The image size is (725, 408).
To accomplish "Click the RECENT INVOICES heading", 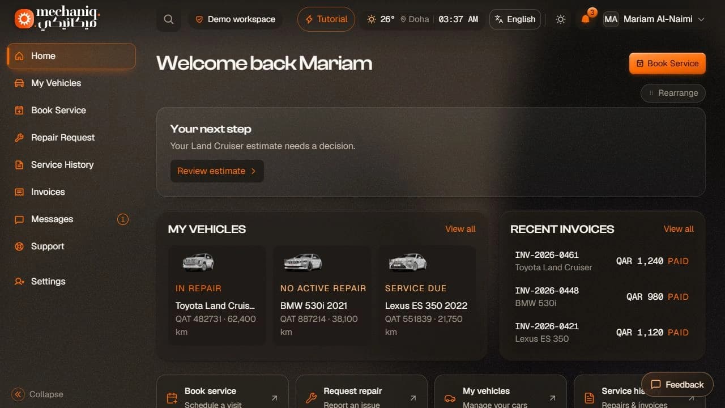I will 562,229.
